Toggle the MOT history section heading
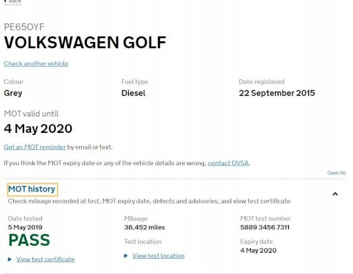353x274 pixels. (x=32, y=189)
